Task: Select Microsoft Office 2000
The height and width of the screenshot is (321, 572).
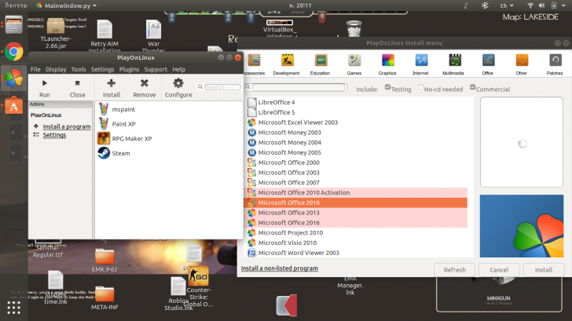Action: point(355,162)
